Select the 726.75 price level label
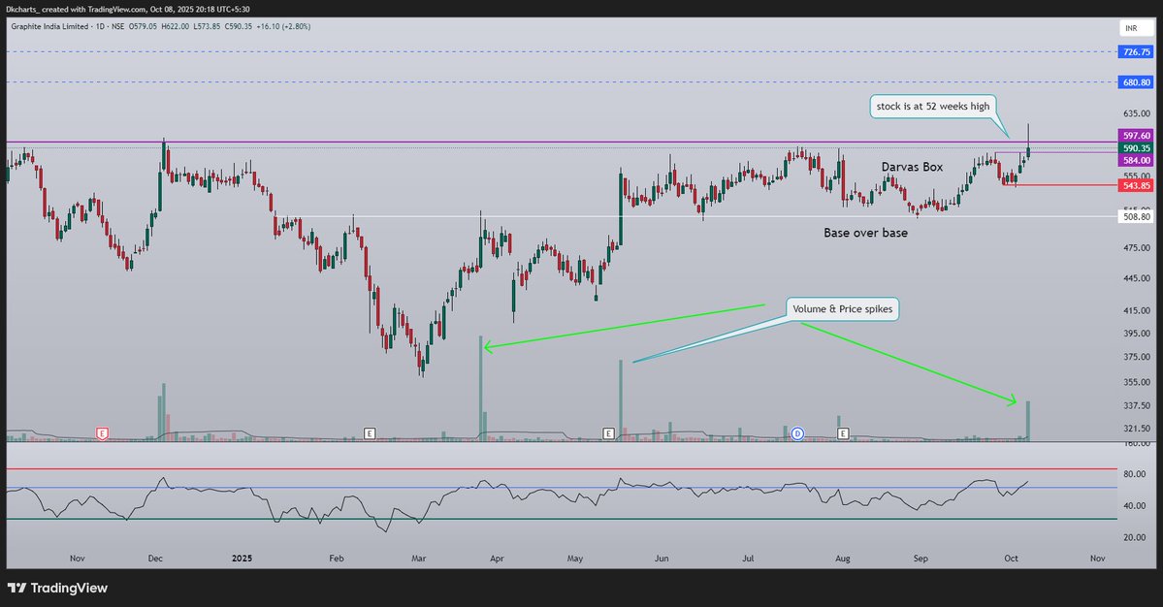 click(x=1136, y=52)
